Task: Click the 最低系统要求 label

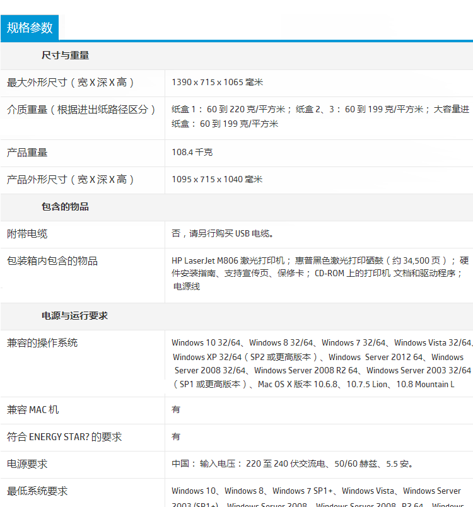Action: click(x=37, y=491)
